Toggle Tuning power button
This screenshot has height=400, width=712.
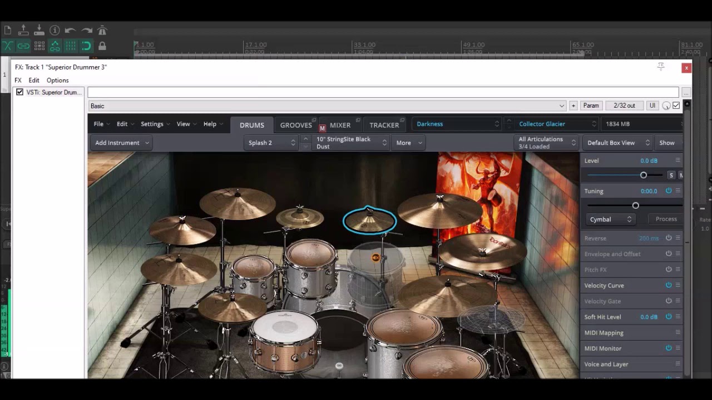click(x=669, y=191)
